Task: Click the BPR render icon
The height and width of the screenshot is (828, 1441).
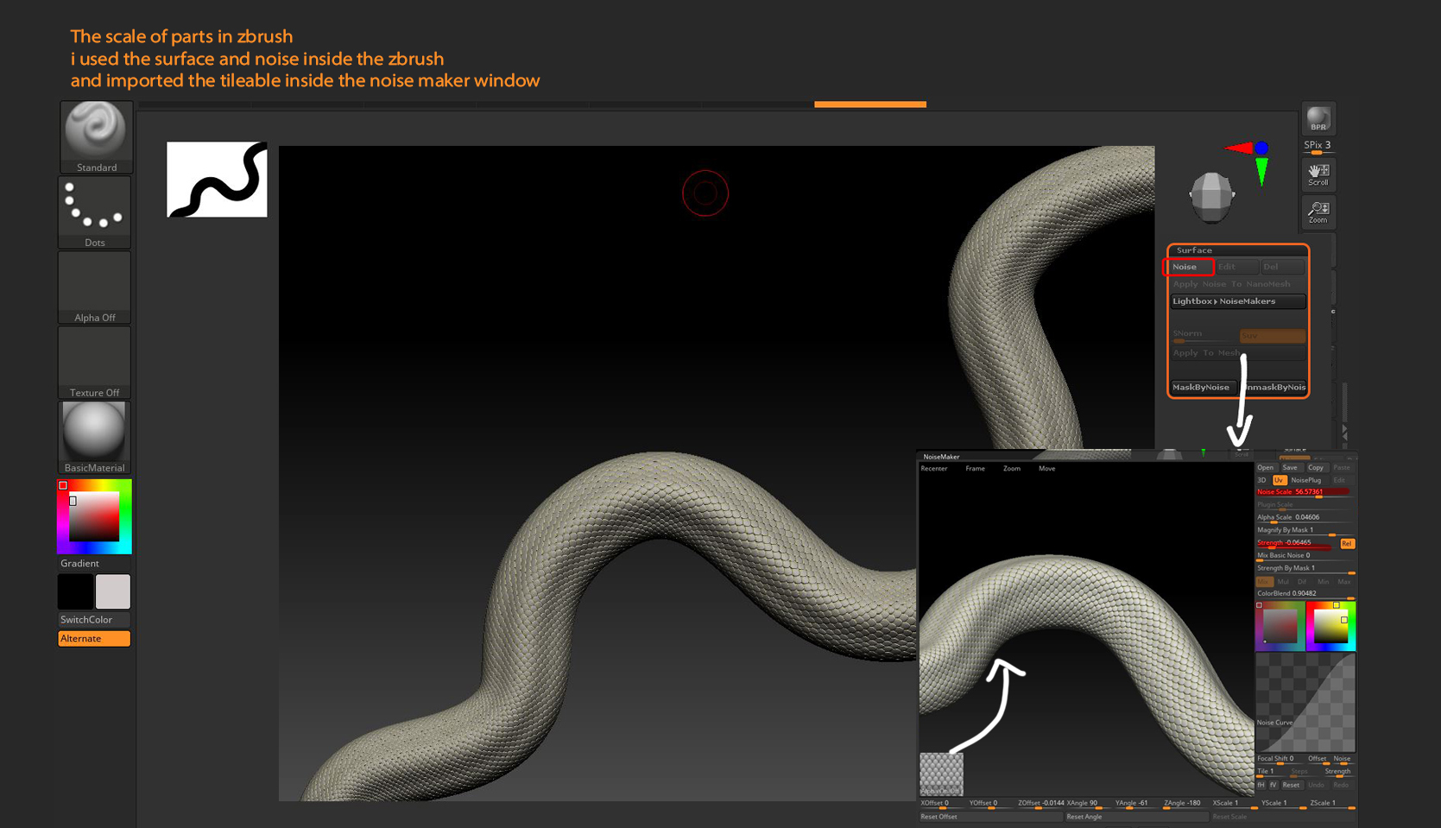Action: coord(1318,119)
